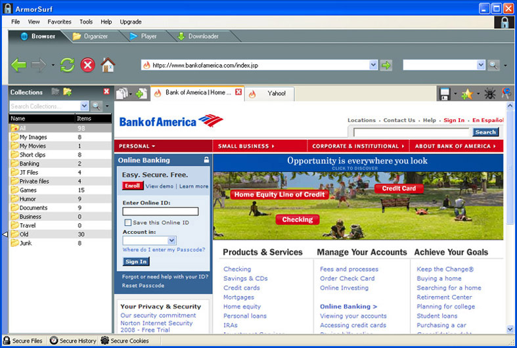Check Save this Online ID checkbox
The image size is (517, 348).
click(128, 223)
